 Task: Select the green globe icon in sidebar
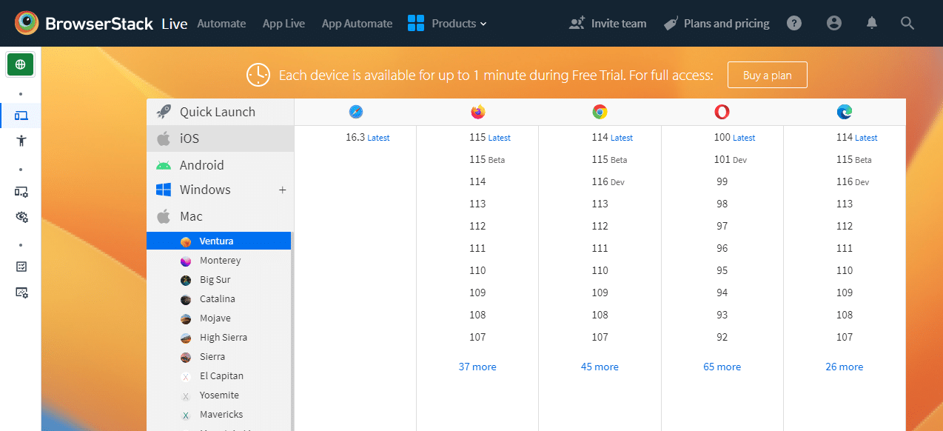pos(21,64)
